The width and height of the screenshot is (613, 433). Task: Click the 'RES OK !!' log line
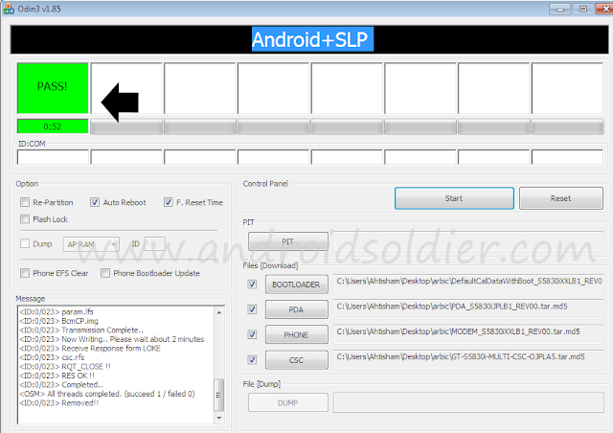click(x=57, y=376)
